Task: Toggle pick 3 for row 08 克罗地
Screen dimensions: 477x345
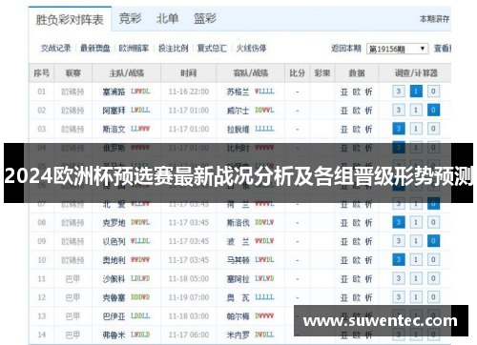Action: pos(399,222)
